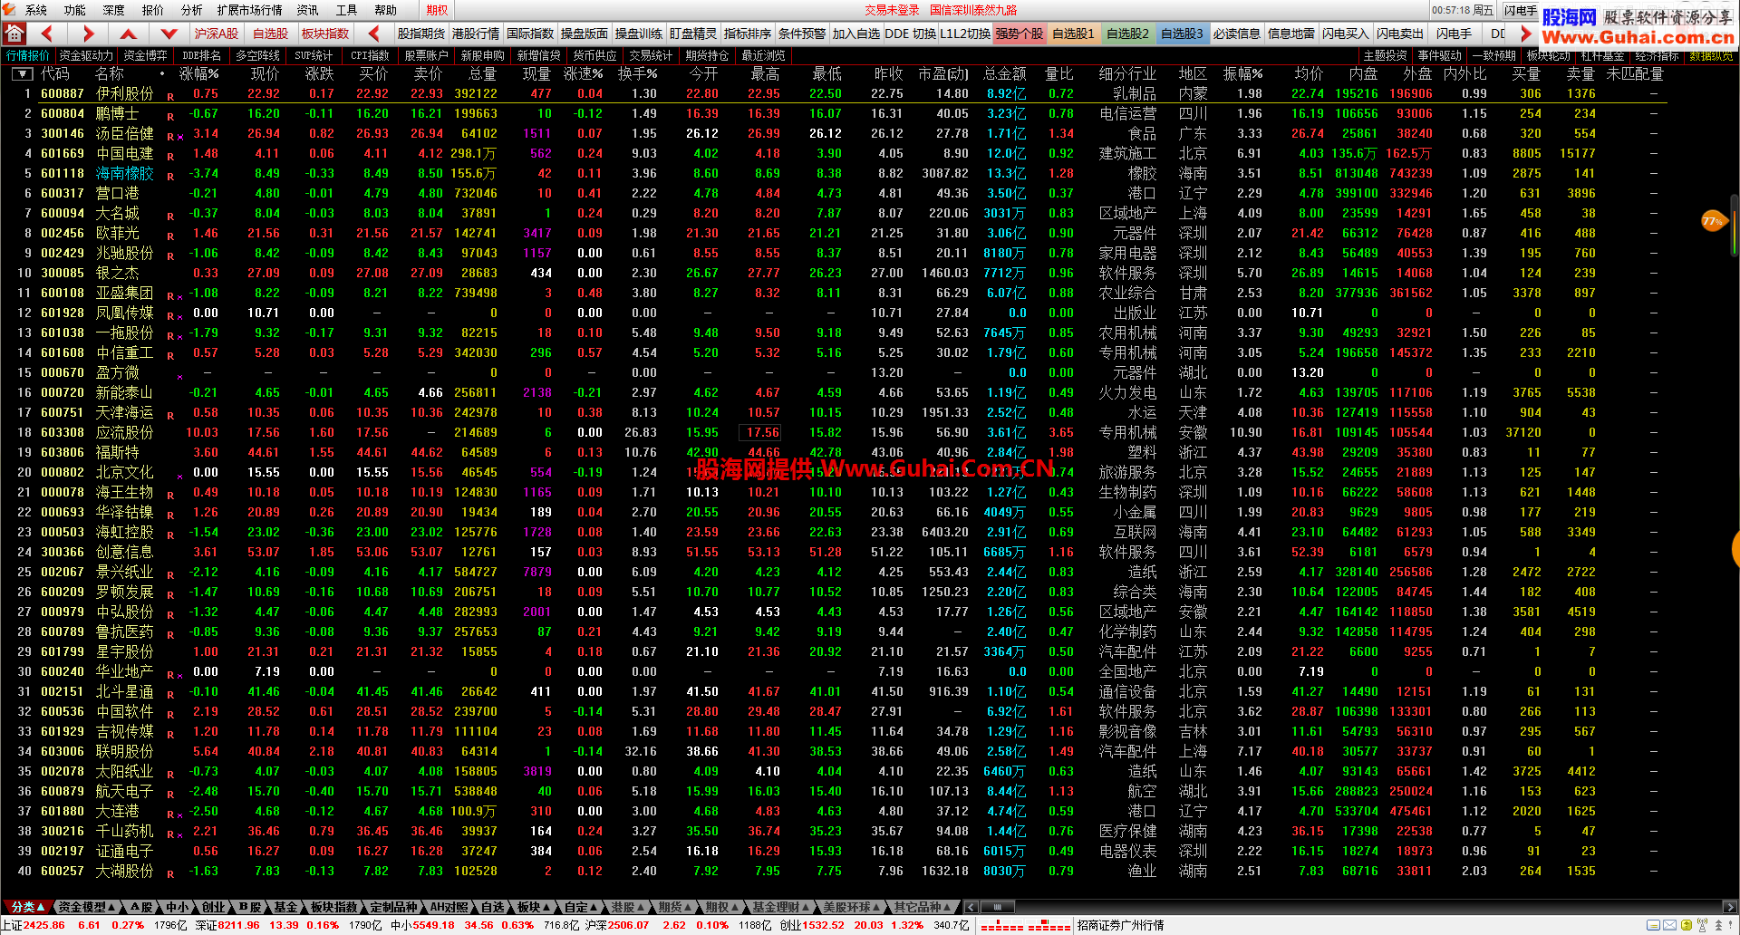Go to the home page icon
This screenshot has height=935, width=1740.
coord(14,34)
